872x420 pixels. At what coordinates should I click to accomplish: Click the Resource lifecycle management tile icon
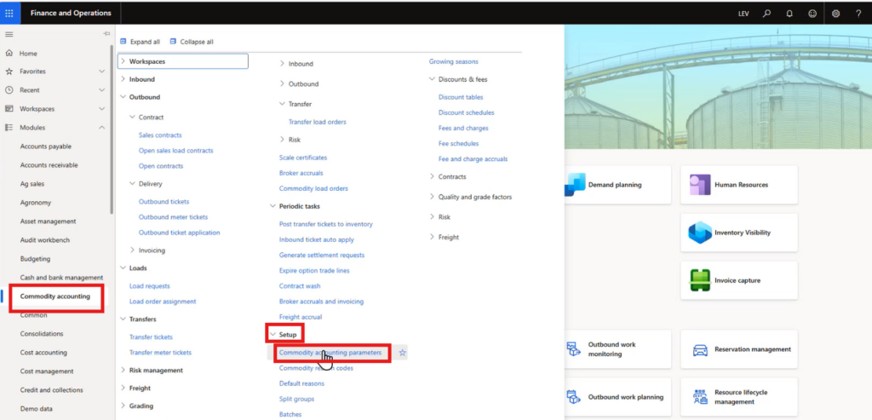700,397
